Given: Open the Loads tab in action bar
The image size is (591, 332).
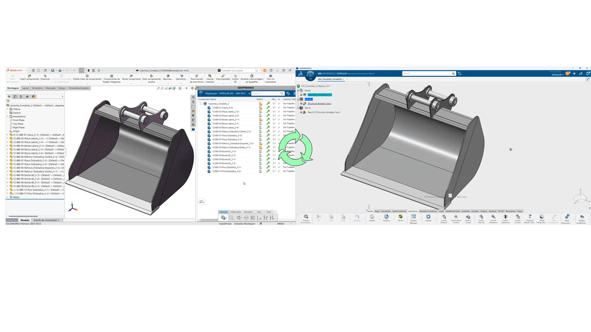Looking at the screenshot, I should [441, 211].
